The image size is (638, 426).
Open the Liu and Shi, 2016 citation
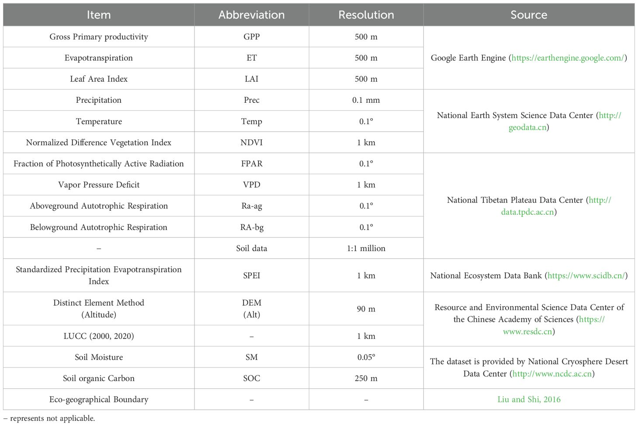point(529,399)
